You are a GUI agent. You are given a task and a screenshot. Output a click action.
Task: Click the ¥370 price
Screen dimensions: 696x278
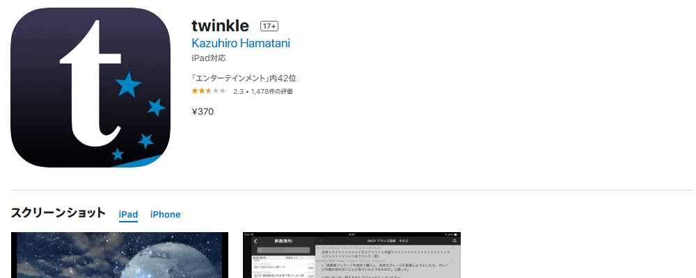(203, 112)
